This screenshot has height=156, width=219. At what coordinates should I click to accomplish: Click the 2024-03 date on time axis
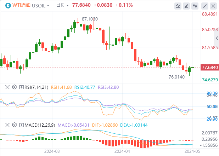tap(51, 151)
